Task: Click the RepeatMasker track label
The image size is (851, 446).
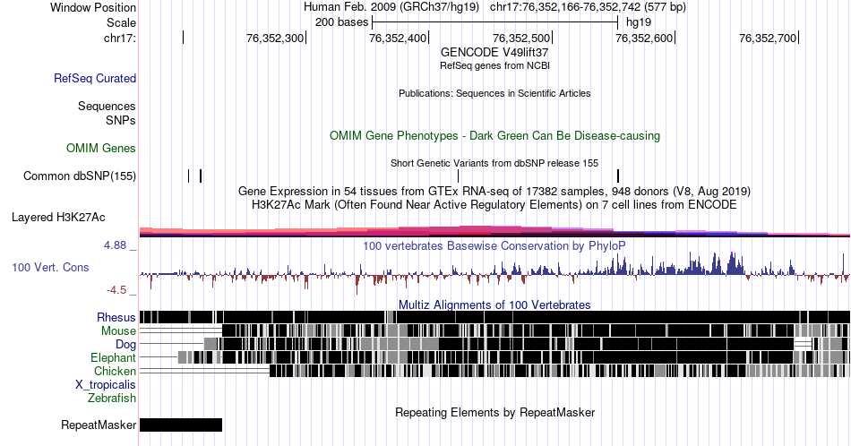Action: [99, 425]
